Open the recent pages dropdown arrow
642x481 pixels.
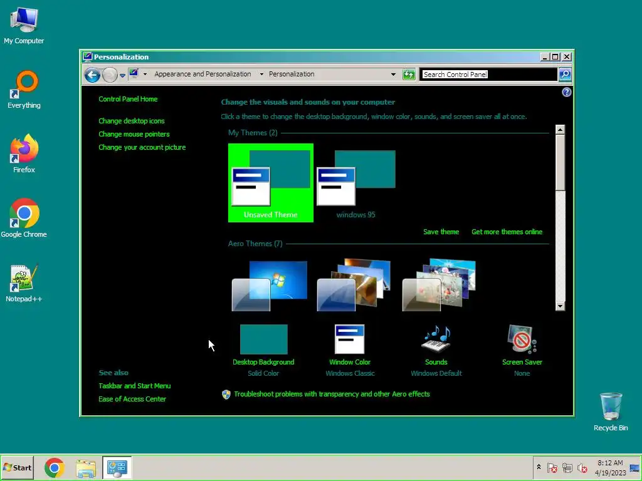(122, 75)
